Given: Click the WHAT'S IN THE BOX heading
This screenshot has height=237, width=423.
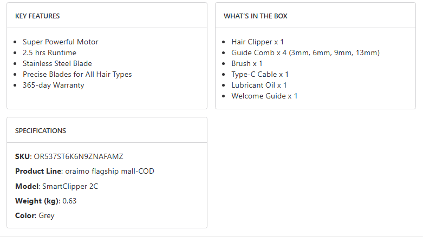Looking at the screenshot, I should pos(256,16).
